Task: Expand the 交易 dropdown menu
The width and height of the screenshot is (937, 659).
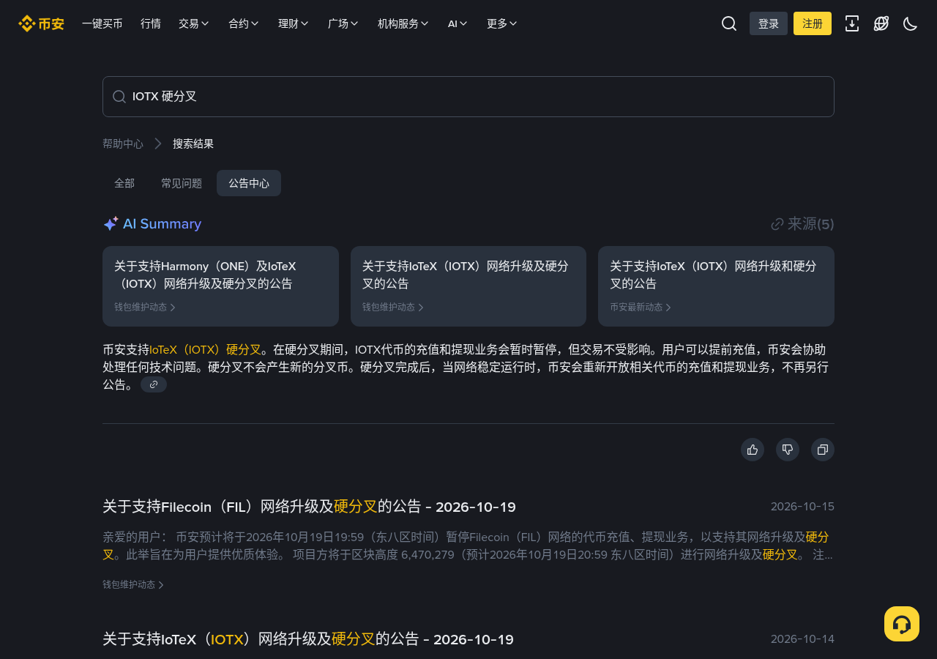Action: click(x=194, y=23)
